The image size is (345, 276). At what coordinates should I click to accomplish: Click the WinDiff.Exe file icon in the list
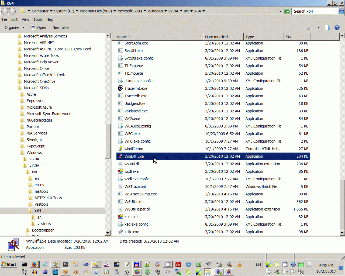coord(120,156)
